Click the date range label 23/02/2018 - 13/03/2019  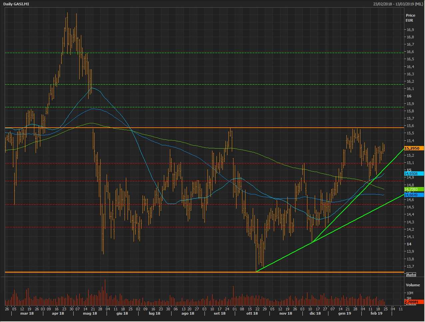398,4
